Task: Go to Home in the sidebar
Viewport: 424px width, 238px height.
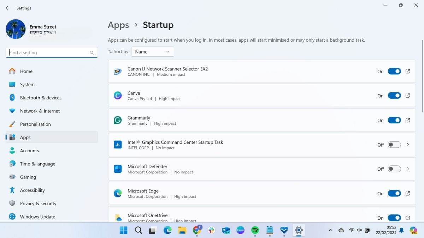Action: 26,71
